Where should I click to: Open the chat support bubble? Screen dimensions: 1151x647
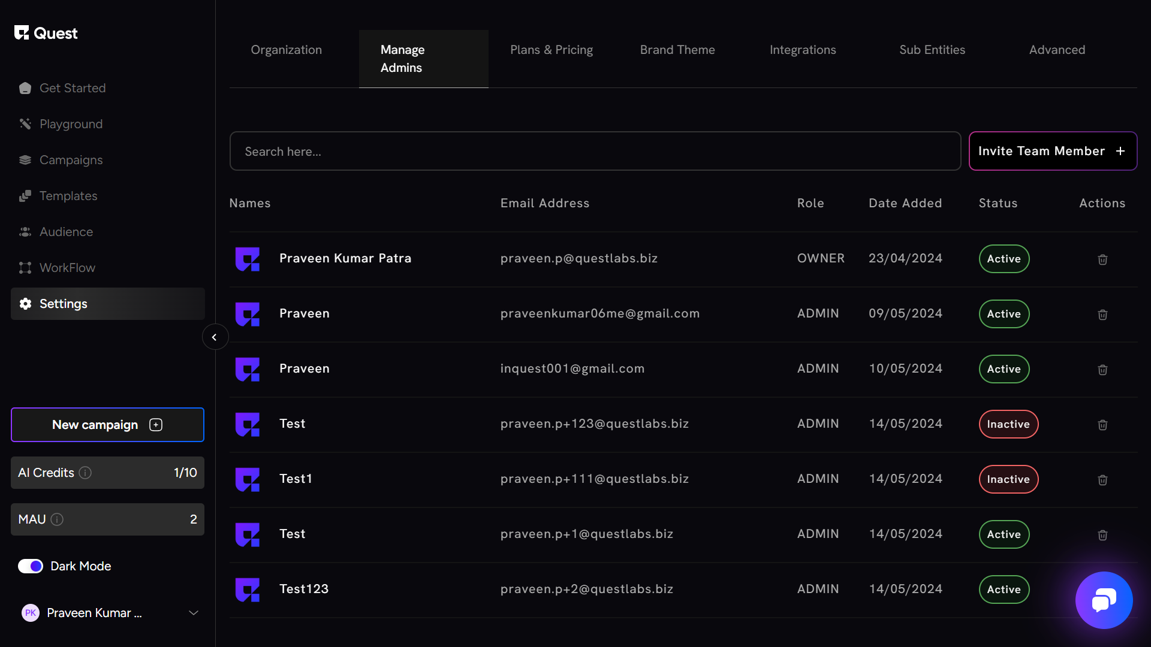(1103, 600)
